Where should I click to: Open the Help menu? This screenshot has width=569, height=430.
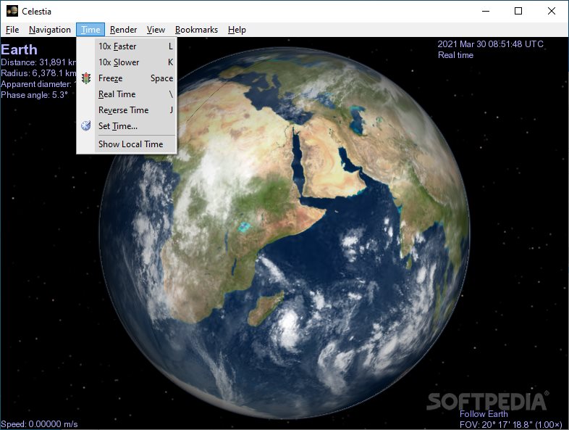237,30
